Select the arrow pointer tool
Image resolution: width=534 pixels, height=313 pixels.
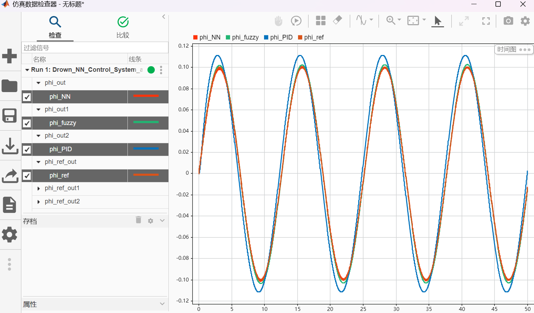(x=437, y=21)
